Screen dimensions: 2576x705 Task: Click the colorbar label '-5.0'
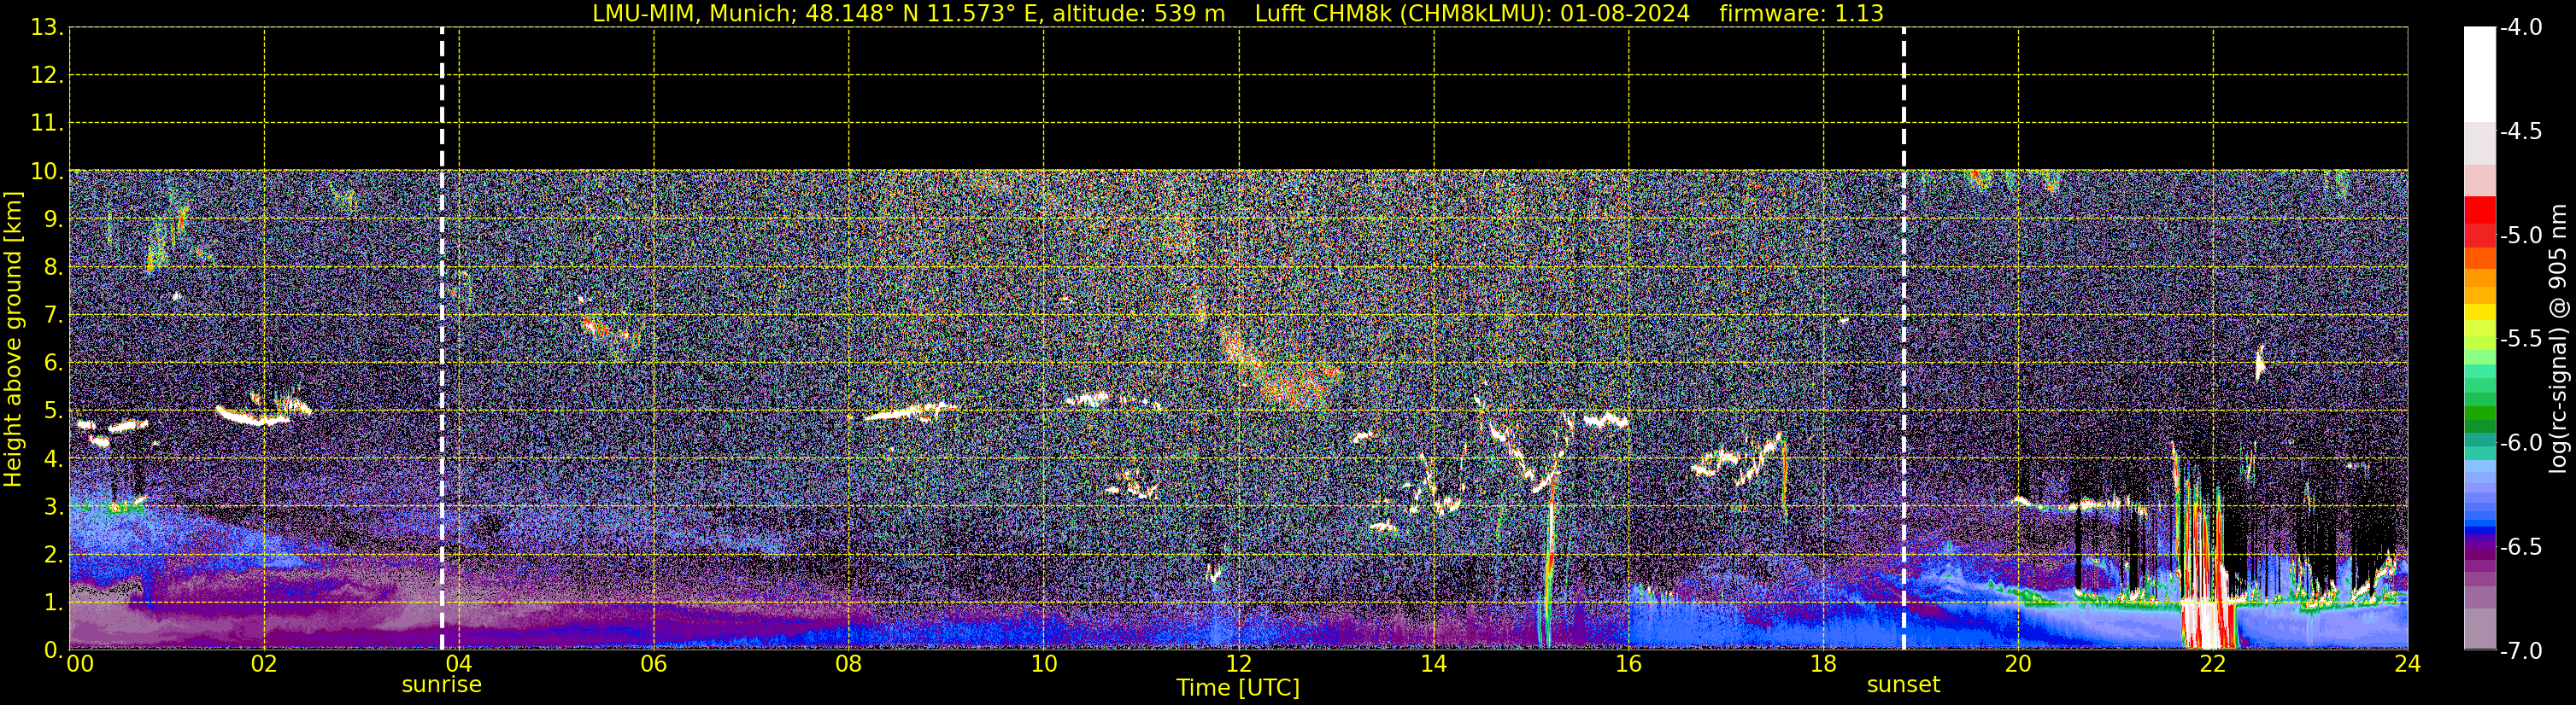click(x=2520, y=236)
